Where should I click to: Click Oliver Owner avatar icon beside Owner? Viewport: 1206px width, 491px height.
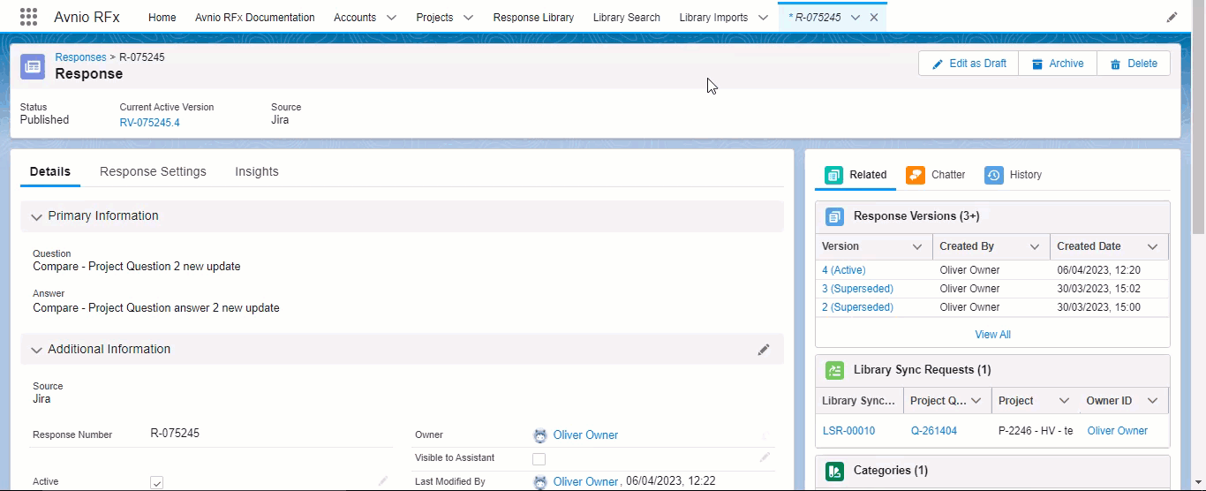540,435
